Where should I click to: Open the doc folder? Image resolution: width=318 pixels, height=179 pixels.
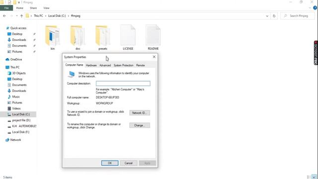click(78, 38)
